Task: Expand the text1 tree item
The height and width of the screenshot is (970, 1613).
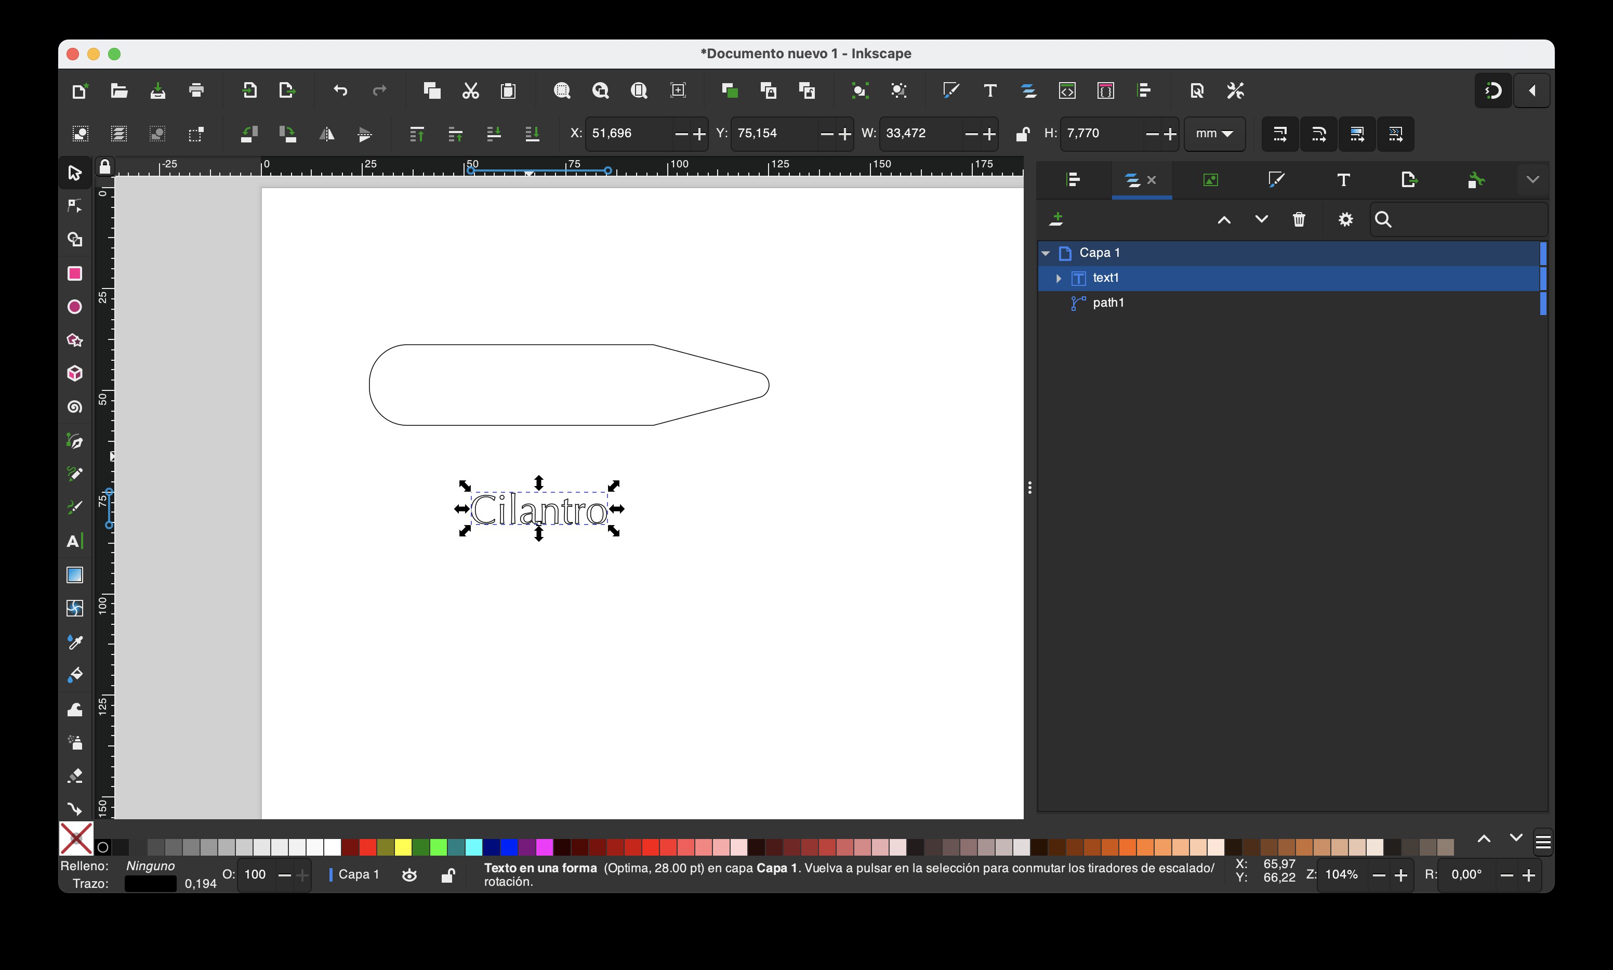Action: tap(1059, 279)
